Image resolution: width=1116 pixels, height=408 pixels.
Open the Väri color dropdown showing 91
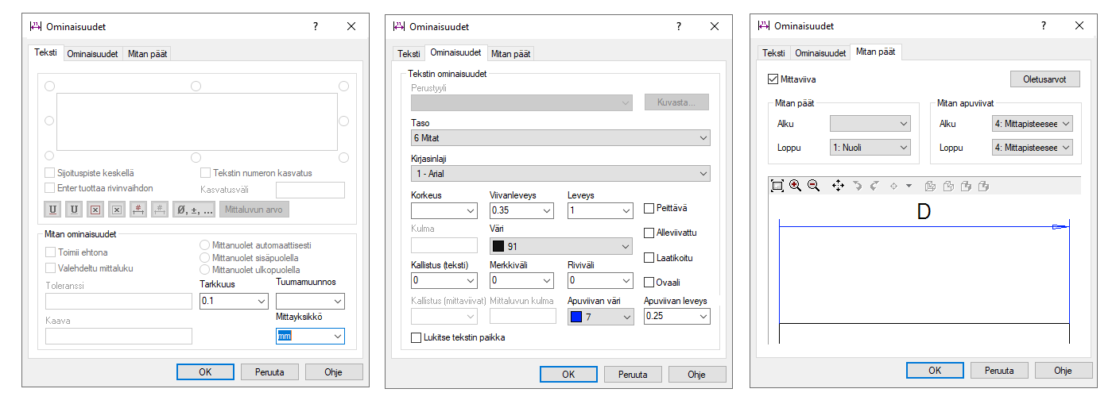[560, 246]
